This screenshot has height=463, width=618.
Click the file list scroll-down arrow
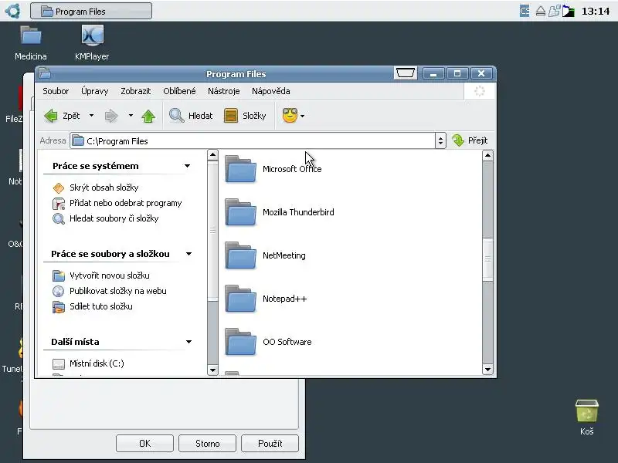click(487, 370)
